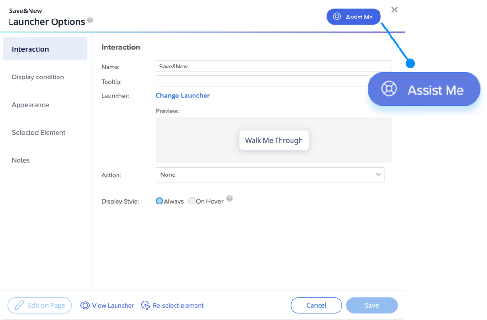
Task: Select the Selected Element tab
Action: [x=39, y=133]
